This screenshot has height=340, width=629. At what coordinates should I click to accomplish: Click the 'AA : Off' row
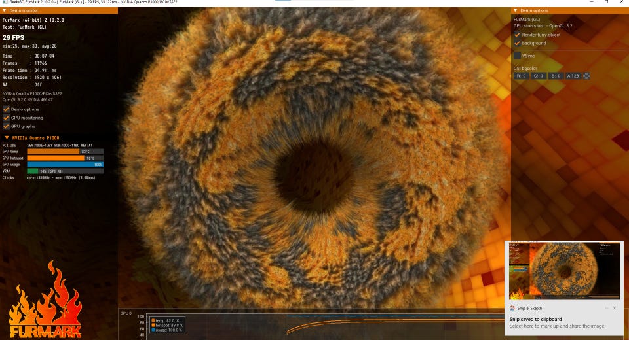coord(22,85)
